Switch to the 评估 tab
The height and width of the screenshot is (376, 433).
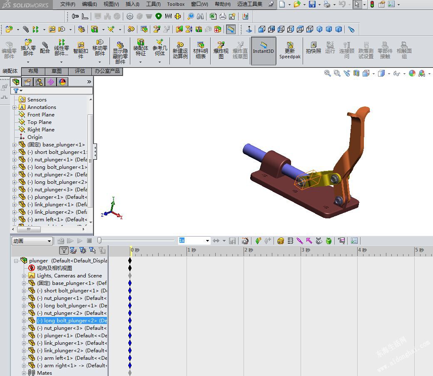point(80,71)
